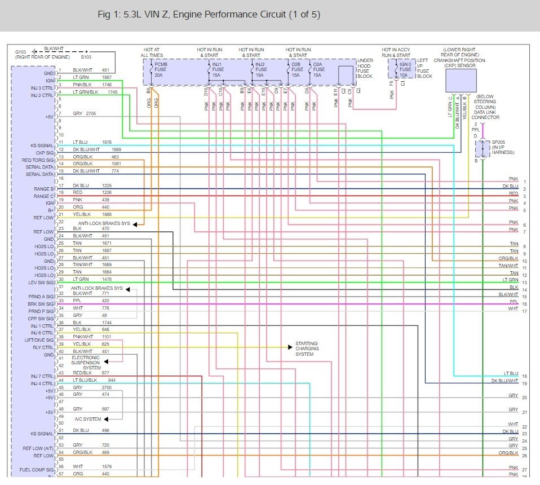Click the ELECTRONIC SUSPENSION SYSTEM label

point(86,363)
